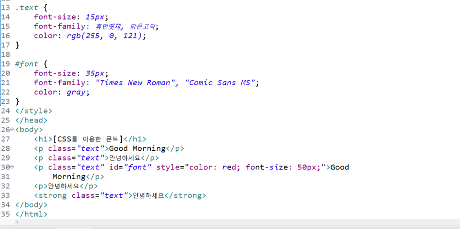Screen dimensions: 460x229
Task: Click the 휴먼옛체 font name
Action: tap(108, 27)
